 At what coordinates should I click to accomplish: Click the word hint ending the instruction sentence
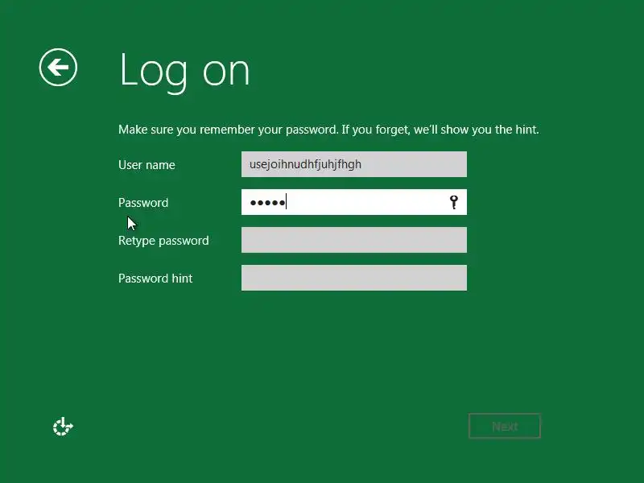click(x=526, y=130)
